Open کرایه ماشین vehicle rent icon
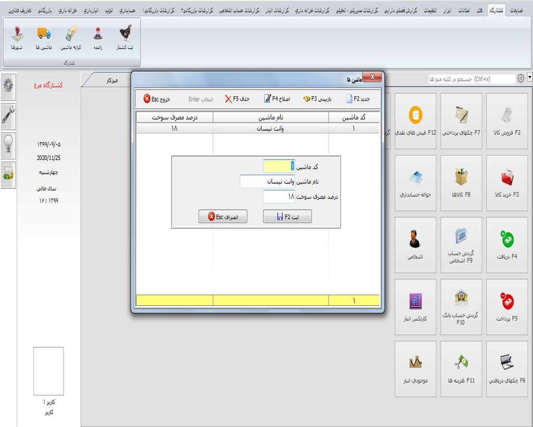The height and width of the screenshot is (427, 533). coord(71,38)
